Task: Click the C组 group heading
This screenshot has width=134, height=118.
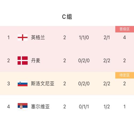Action: [x=67, y=17]
